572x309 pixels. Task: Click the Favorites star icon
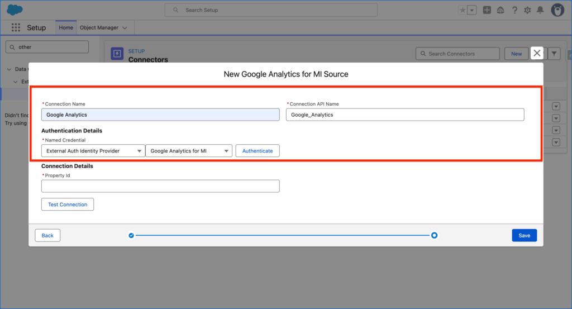[x=462, y=10]
